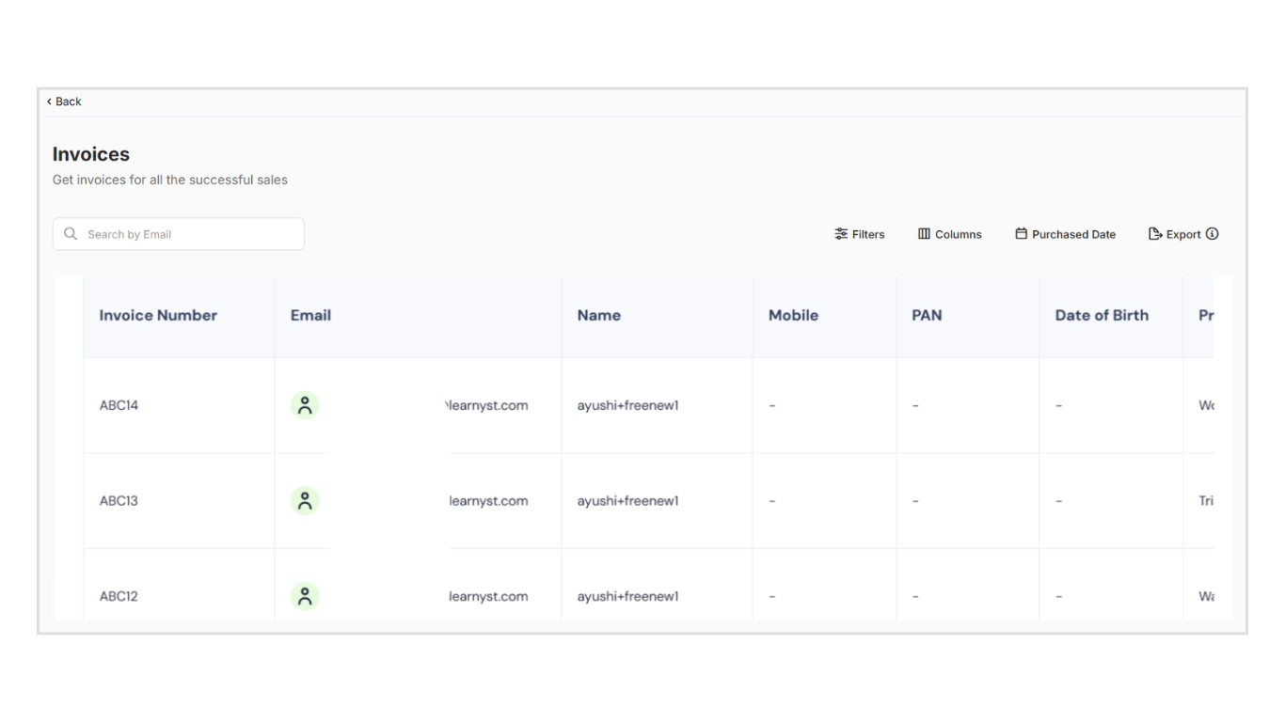Image resolution: width=1285 pixels, height=722 pixels.
Task: Open the Filters options
Action: (x=860, y=234)
